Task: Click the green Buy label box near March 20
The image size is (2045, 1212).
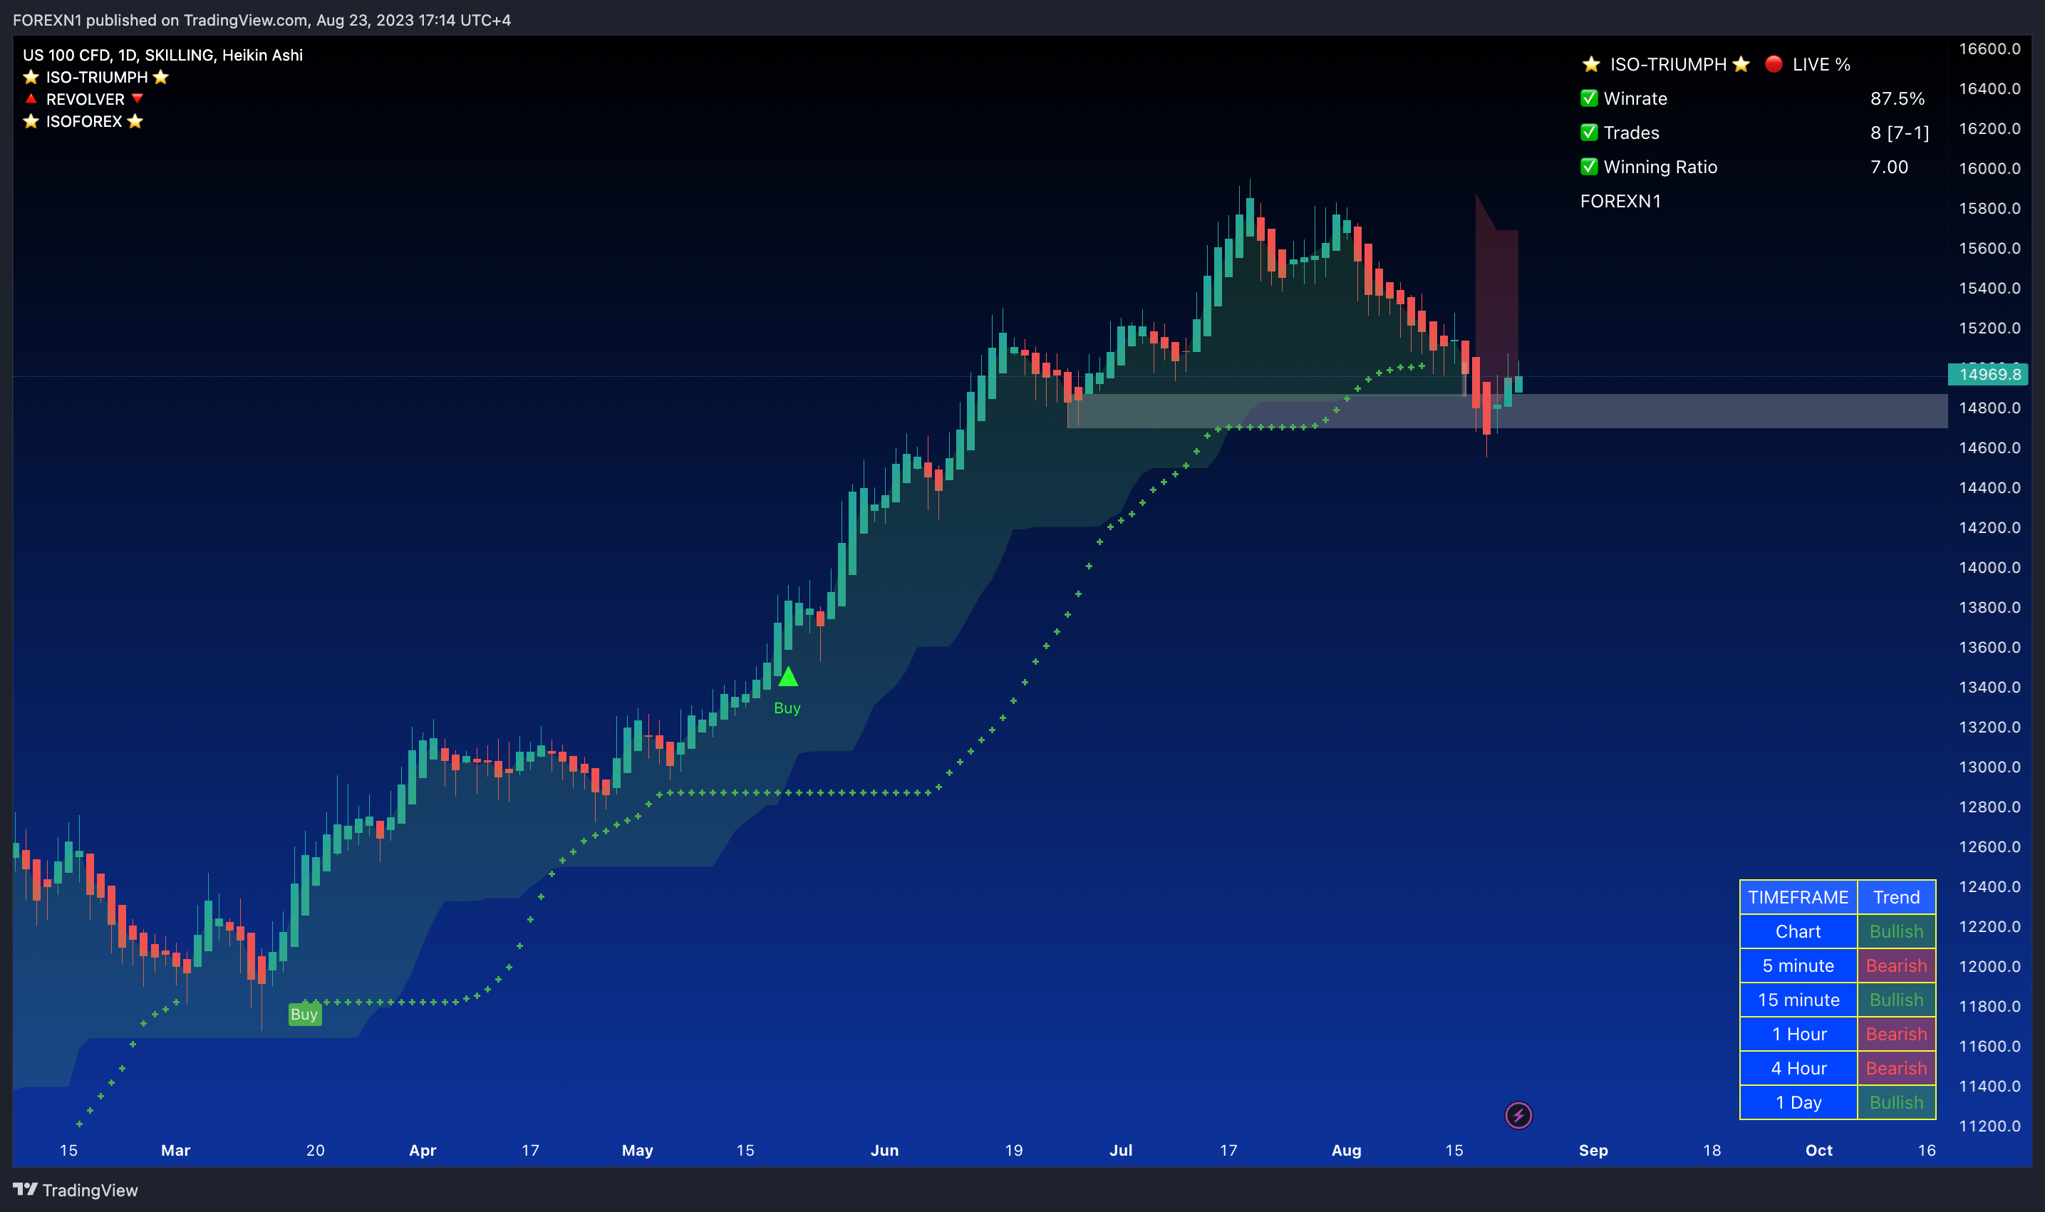Action: [305, 1013]
